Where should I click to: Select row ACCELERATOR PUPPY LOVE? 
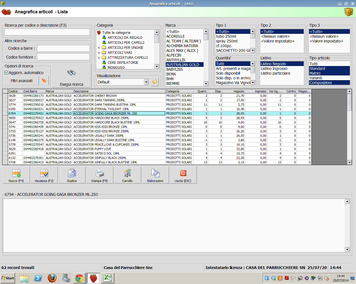click(x=157, y=149)
